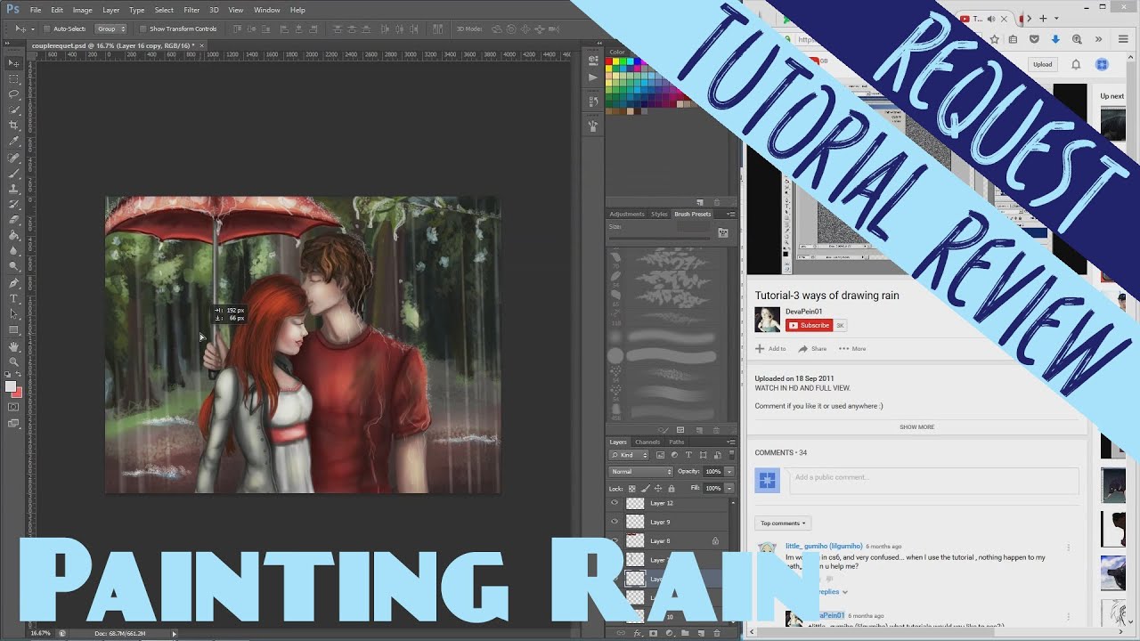Select the Paint Bucket tool
The width and height of the screenshot is (1140, 641).
[x=13, y=236]
